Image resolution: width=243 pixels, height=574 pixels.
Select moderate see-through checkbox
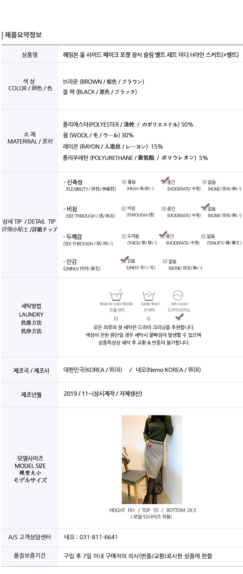pyautogui.click(x=164, y=209)
